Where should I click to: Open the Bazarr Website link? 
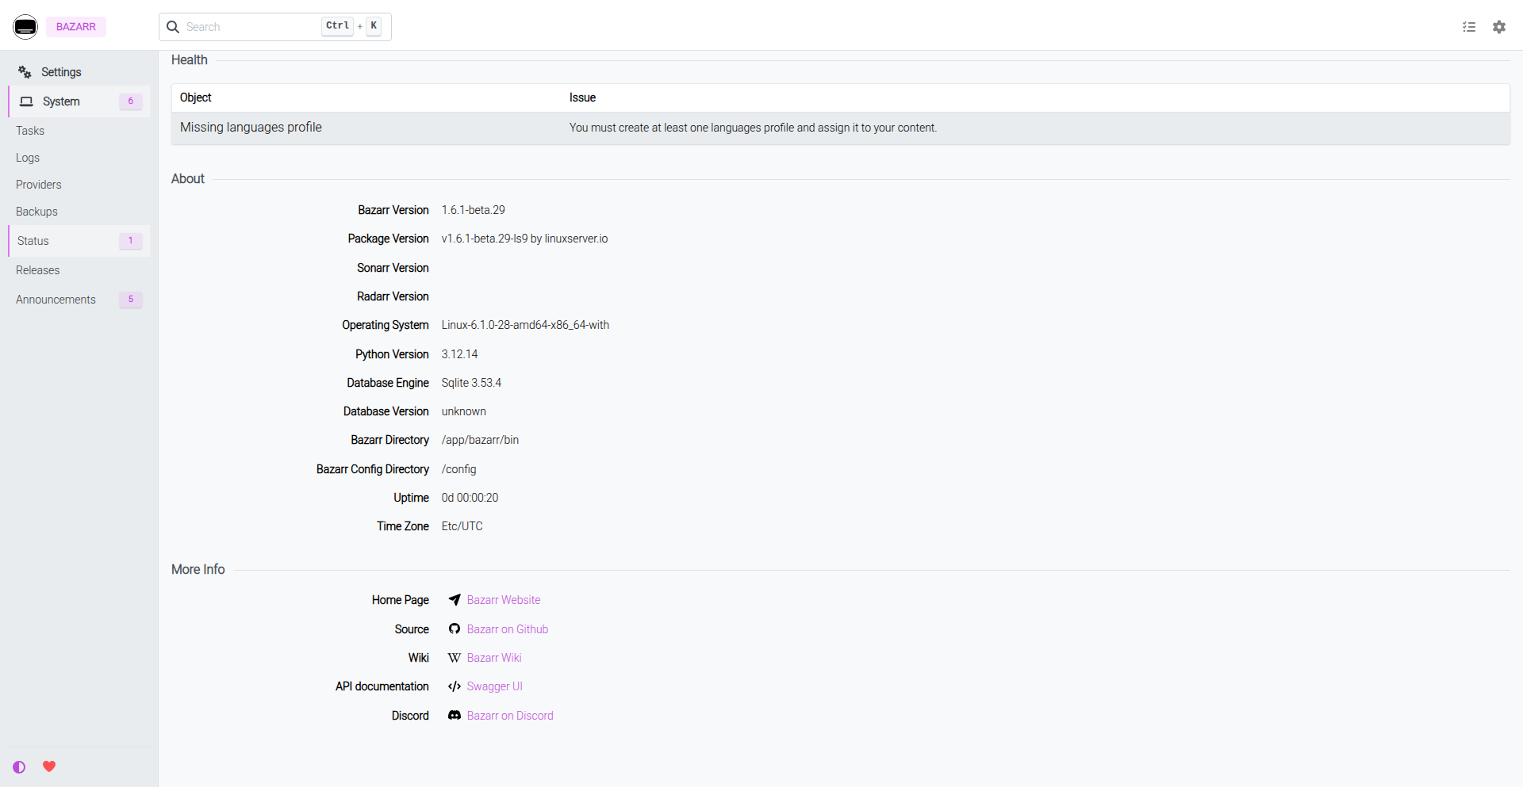504,600
